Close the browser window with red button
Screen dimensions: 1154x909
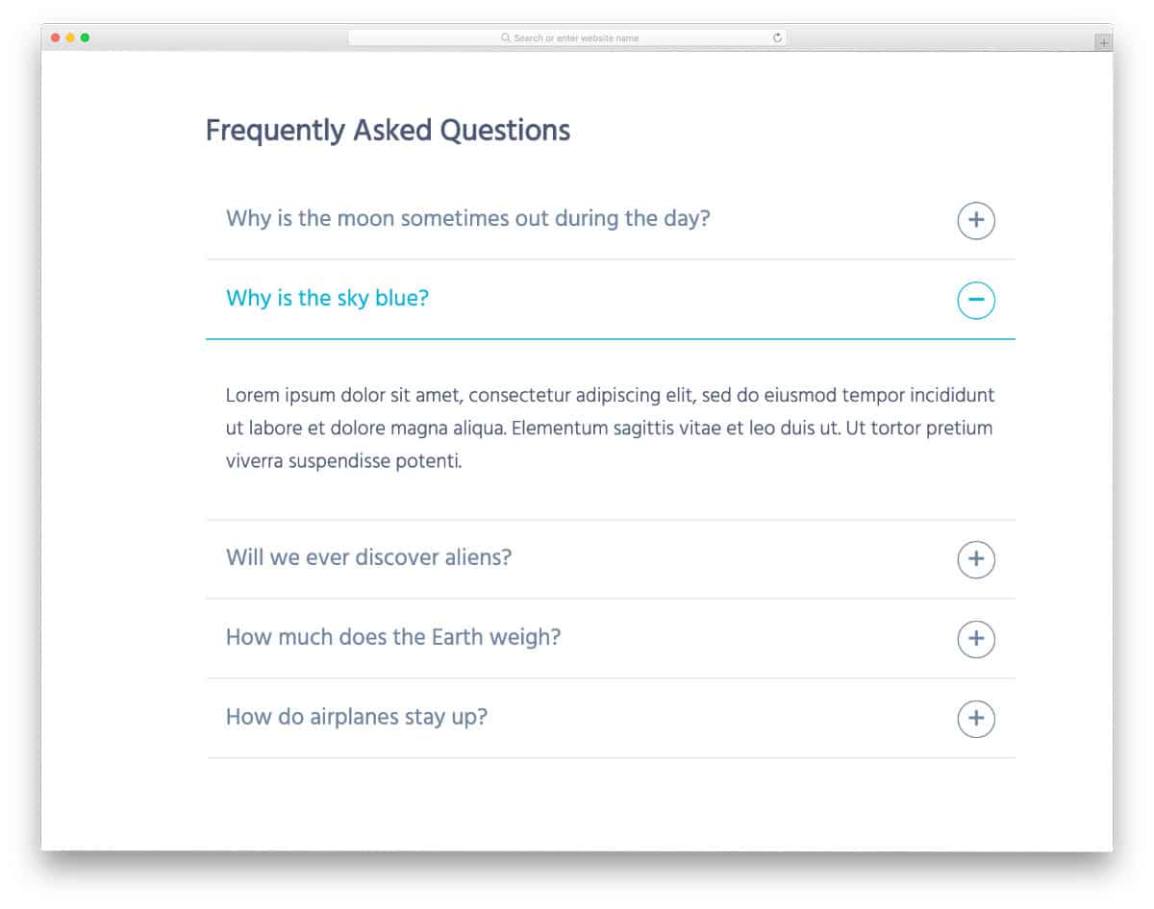tap(56, 37)
